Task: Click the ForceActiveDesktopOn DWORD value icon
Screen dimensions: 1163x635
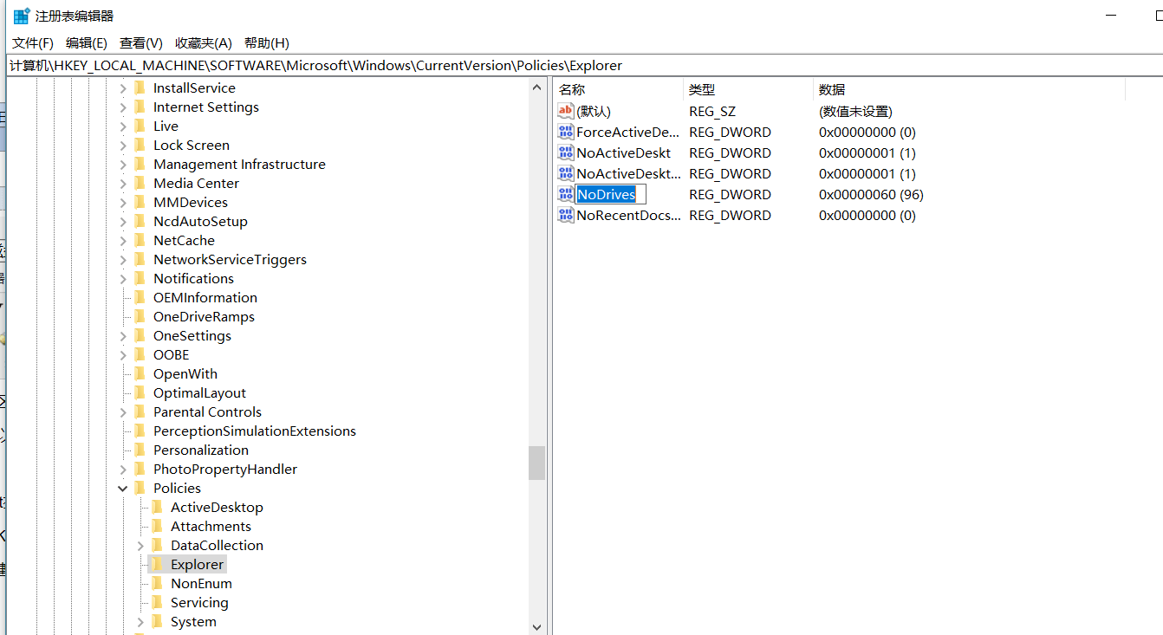Action: [x=566, y=133]
